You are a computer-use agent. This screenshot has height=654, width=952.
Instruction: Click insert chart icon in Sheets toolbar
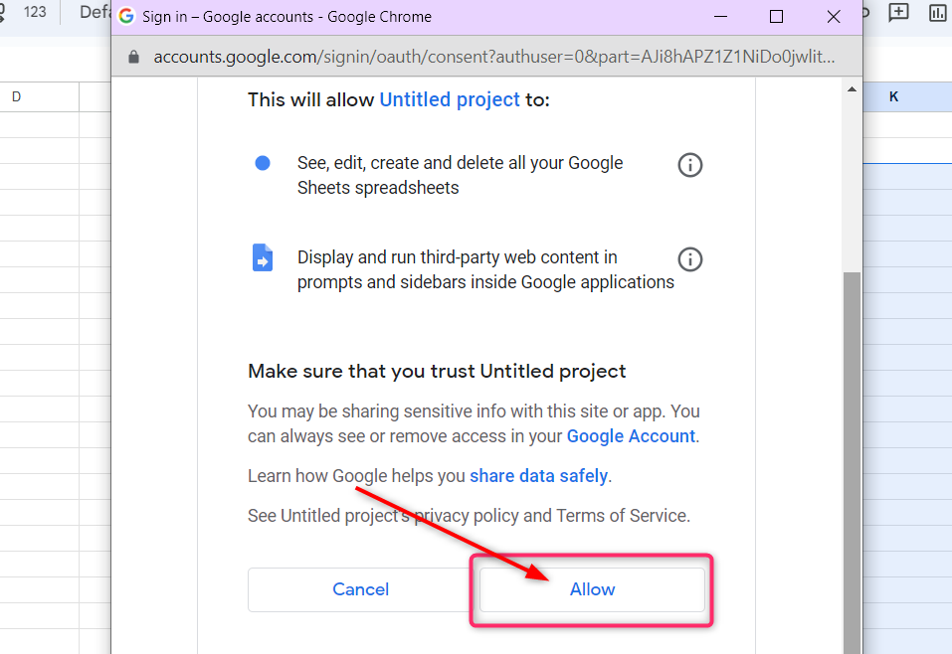coord(938,12)
